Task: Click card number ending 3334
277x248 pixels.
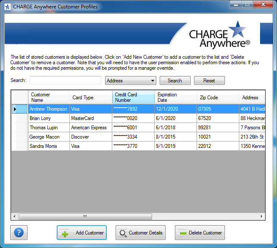Action: 133,137
